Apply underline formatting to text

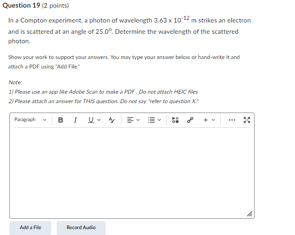point(91,120)
